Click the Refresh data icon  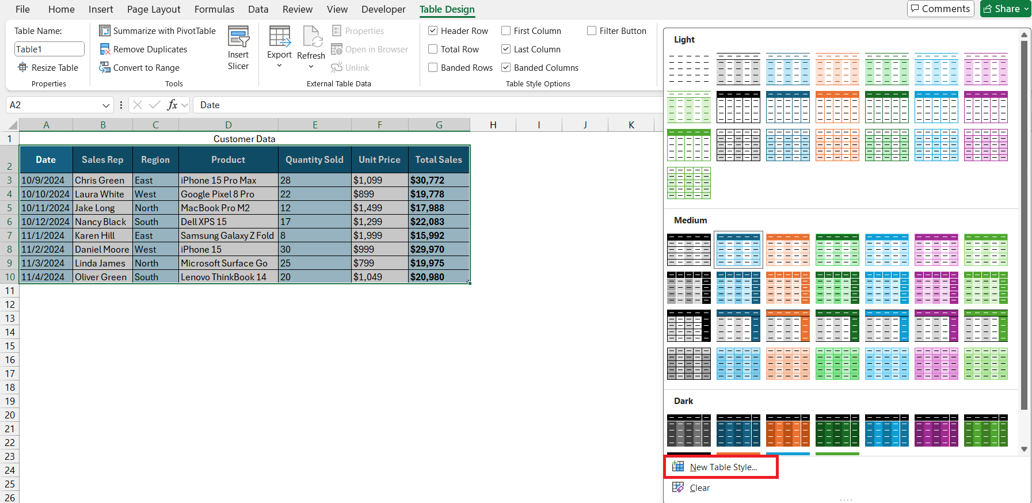313,36
